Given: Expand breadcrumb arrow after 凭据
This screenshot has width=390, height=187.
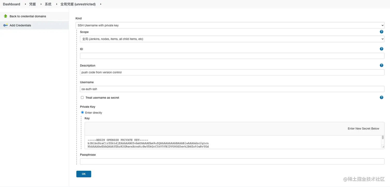Looking at the screenshot, I should pyautogui.click(x=41, y=4).
